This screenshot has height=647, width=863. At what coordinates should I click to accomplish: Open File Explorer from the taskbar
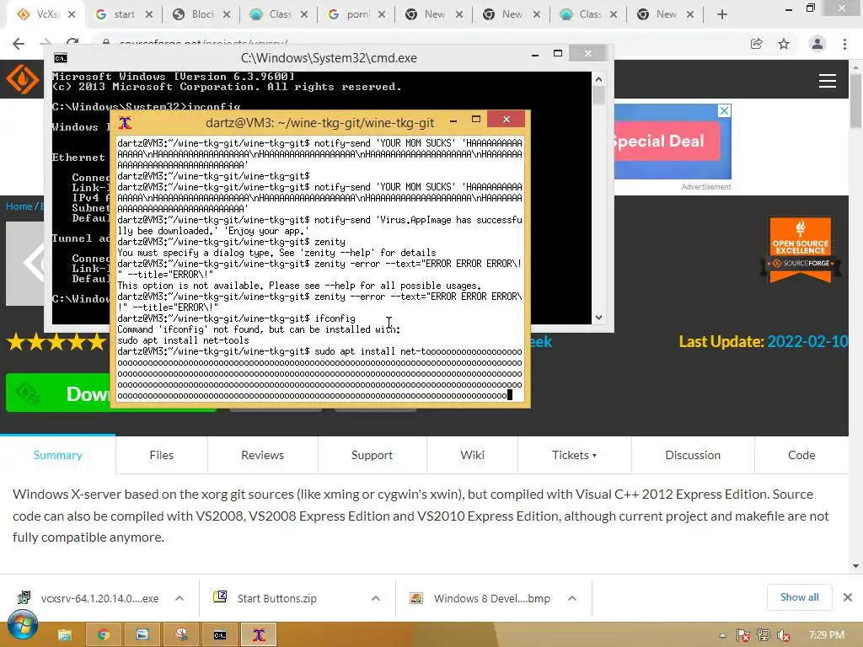coord(64,635)
